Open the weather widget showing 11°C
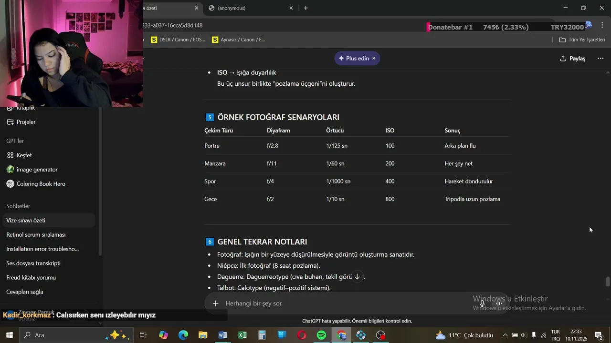The height and width of the screenshot is (343, 611). (464, 335)
